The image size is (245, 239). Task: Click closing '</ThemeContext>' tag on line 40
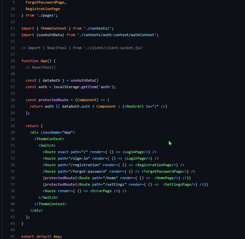click(x=50, y=204)
